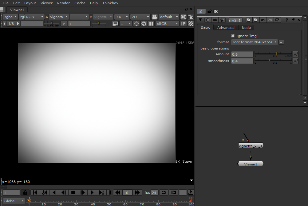Toggle the proxy mode icon
This screenshot has height=206, width=308.
pyautogui.click(x=115, y=24)
